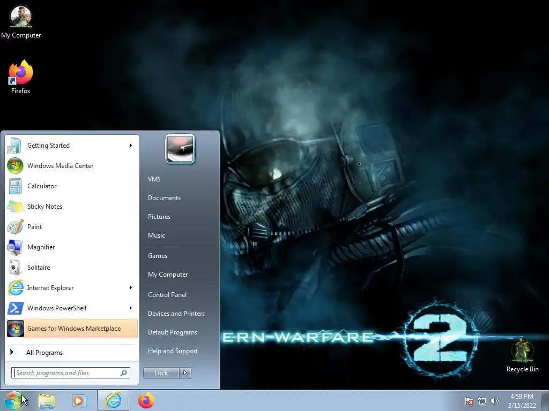Open the Getting Started icon in Start menu

click(x=14, y=146)
